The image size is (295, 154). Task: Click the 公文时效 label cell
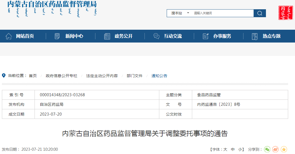click(175, 114)
